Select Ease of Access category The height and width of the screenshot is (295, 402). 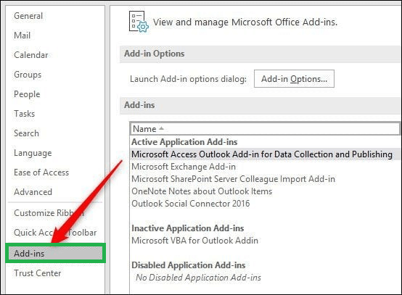point(41,173)
